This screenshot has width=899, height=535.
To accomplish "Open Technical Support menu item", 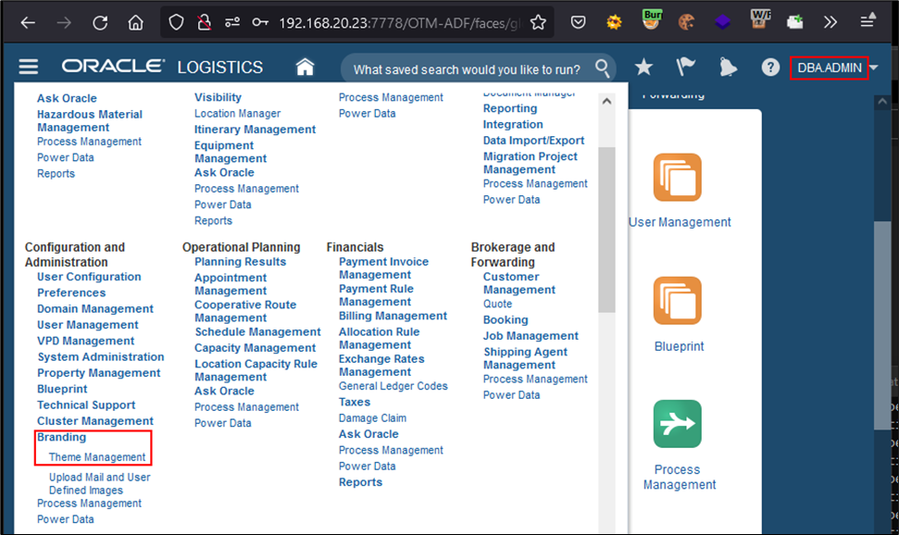I will (86, 404).
